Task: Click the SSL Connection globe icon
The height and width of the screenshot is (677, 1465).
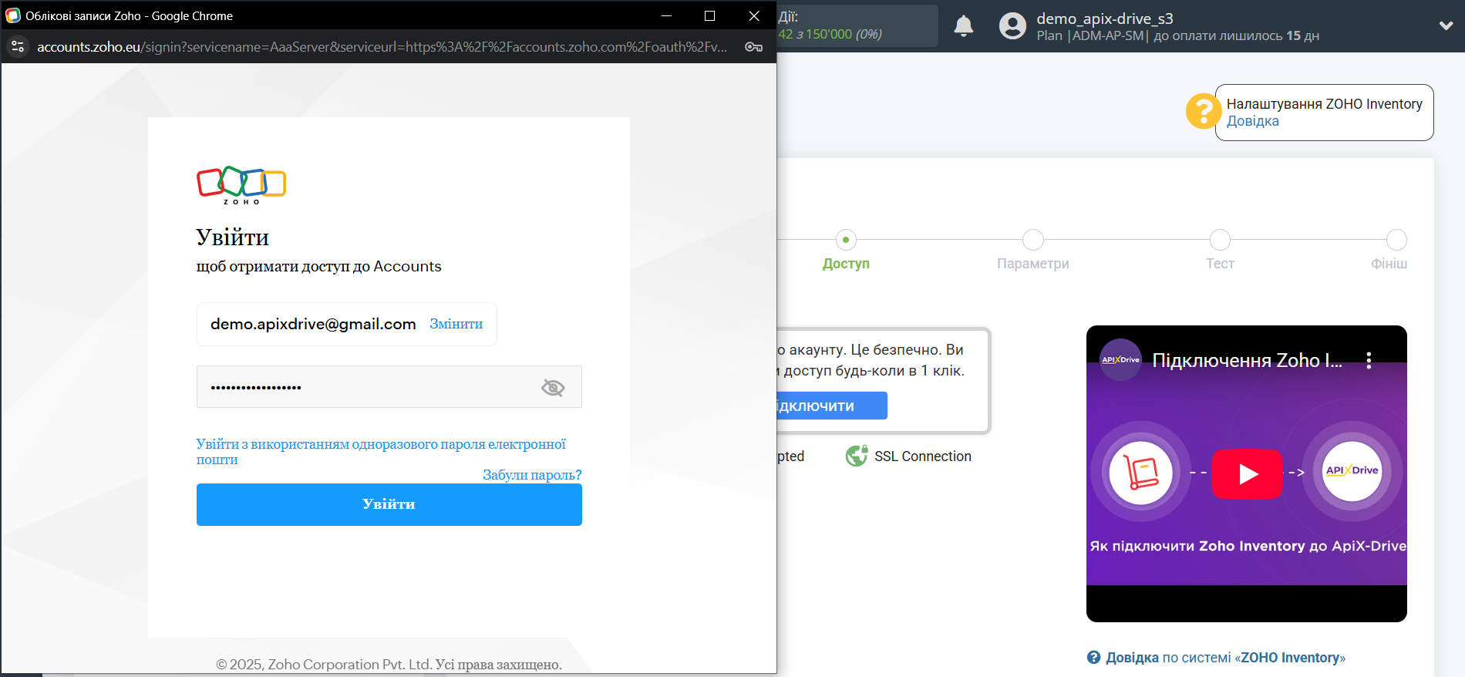Action: (857, 456)
